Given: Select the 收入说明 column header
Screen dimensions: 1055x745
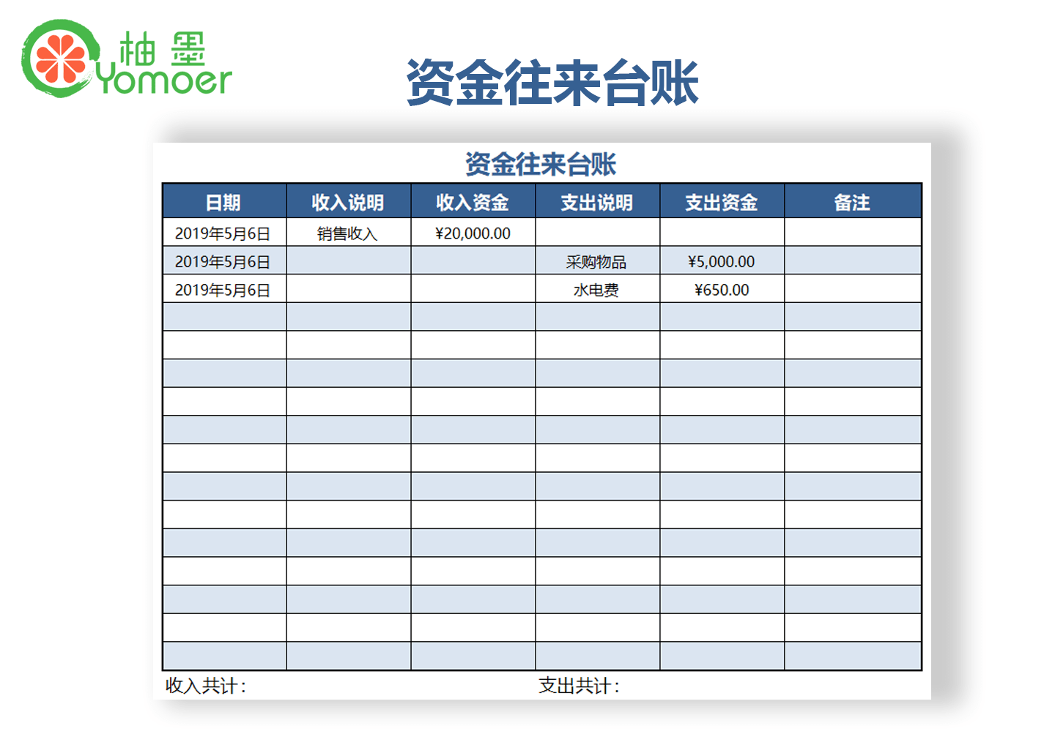Looking at the screenshot, I should [x=349, y=202].
